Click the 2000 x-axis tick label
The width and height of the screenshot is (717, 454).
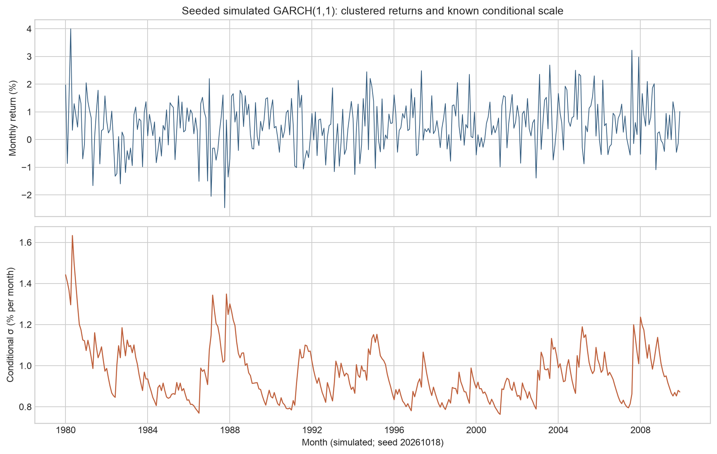pyautogui.click(x=476, y=431)
